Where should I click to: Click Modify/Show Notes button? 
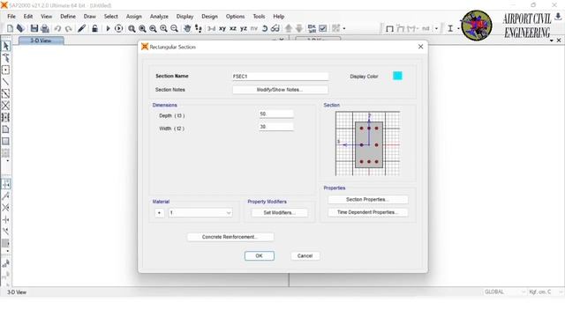(280, 90)
